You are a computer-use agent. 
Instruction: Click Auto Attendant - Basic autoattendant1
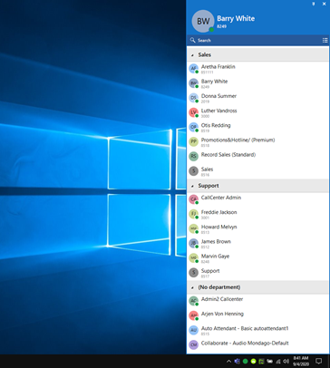point(245,328)
